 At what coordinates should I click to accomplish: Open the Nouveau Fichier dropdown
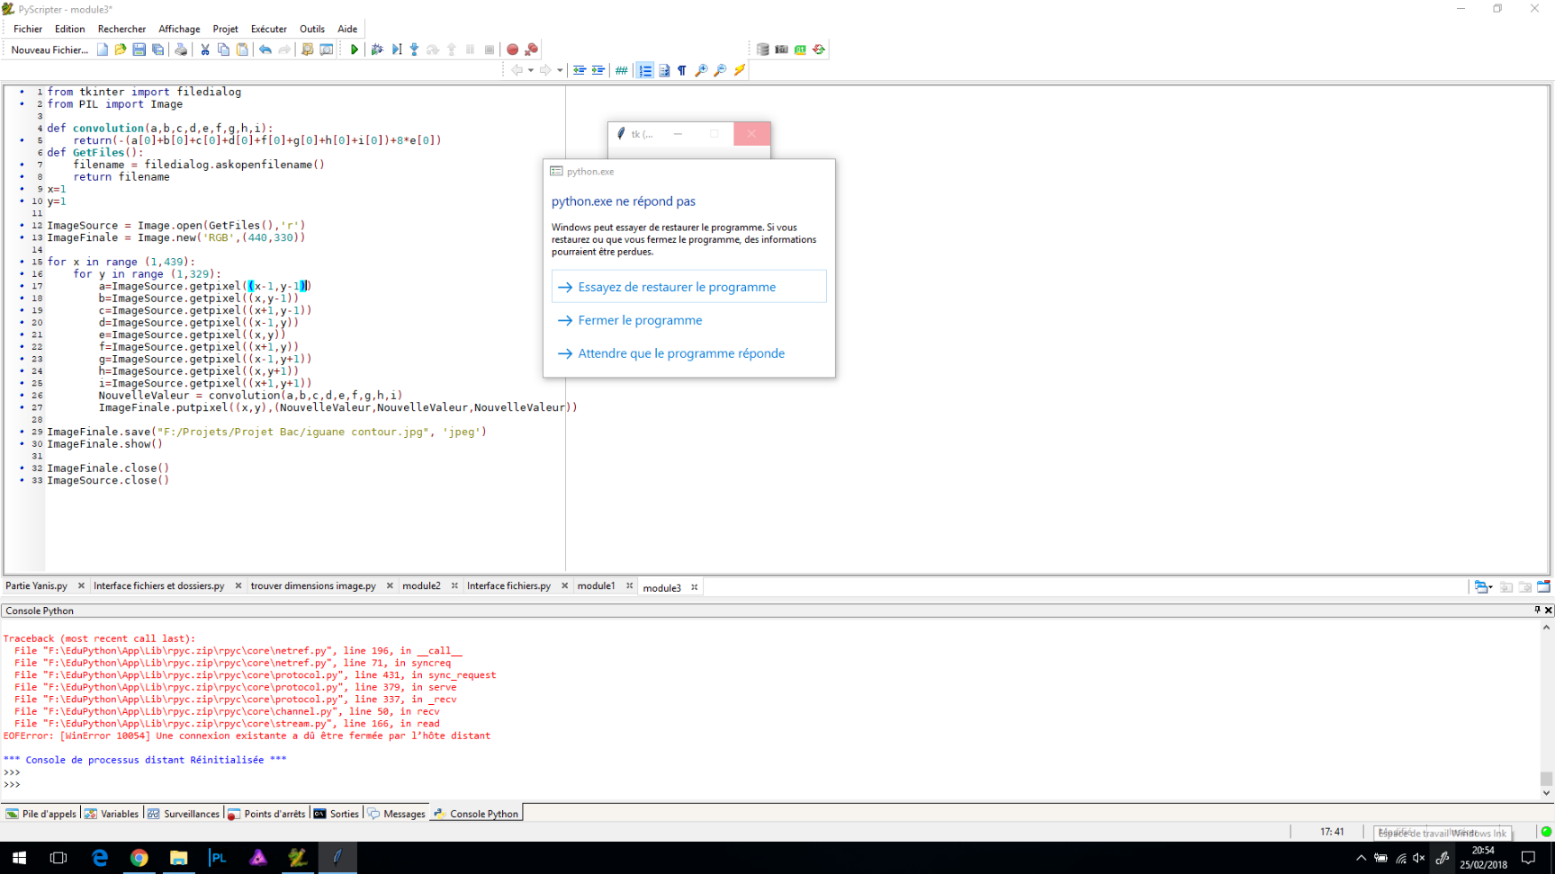tap(49, 49)
